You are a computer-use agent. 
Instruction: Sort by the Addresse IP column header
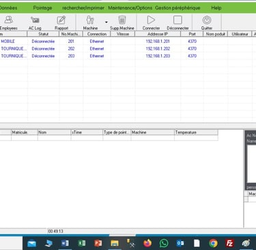158,34
